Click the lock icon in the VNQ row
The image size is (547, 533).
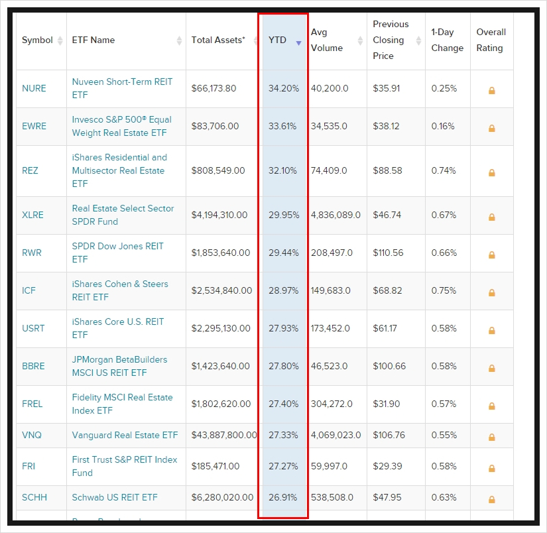pyautogui.click(x=491, y=437)
